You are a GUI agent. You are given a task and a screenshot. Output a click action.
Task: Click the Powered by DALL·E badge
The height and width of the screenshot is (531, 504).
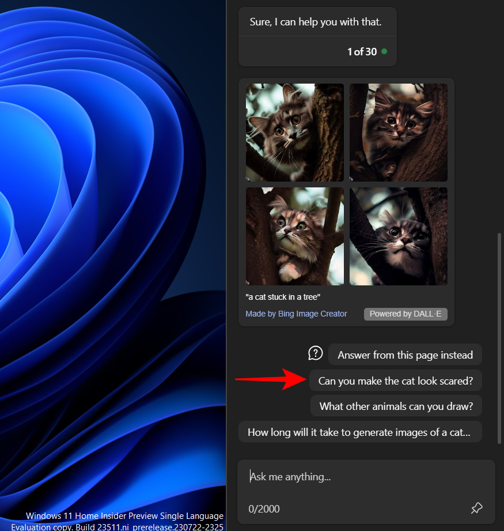[x=406, y=314]
